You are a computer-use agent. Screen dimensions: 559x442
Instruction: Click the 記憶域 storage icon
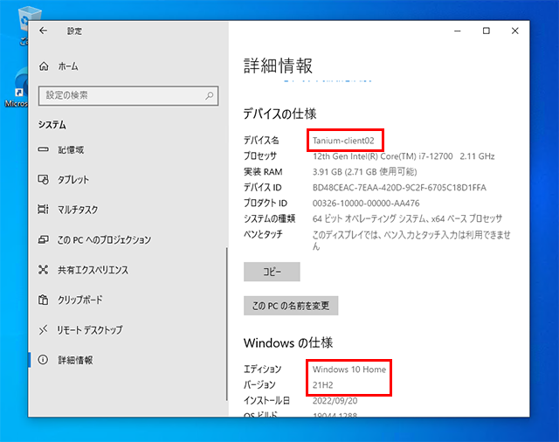[43, 149]
